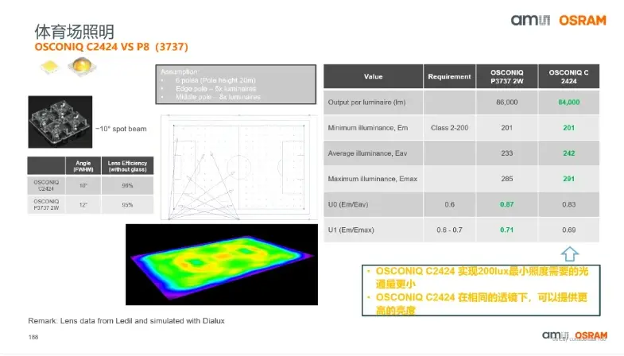Click the 12° angle cell
The height and width of the screenshot is (356, 624).
tap(83, 205)
